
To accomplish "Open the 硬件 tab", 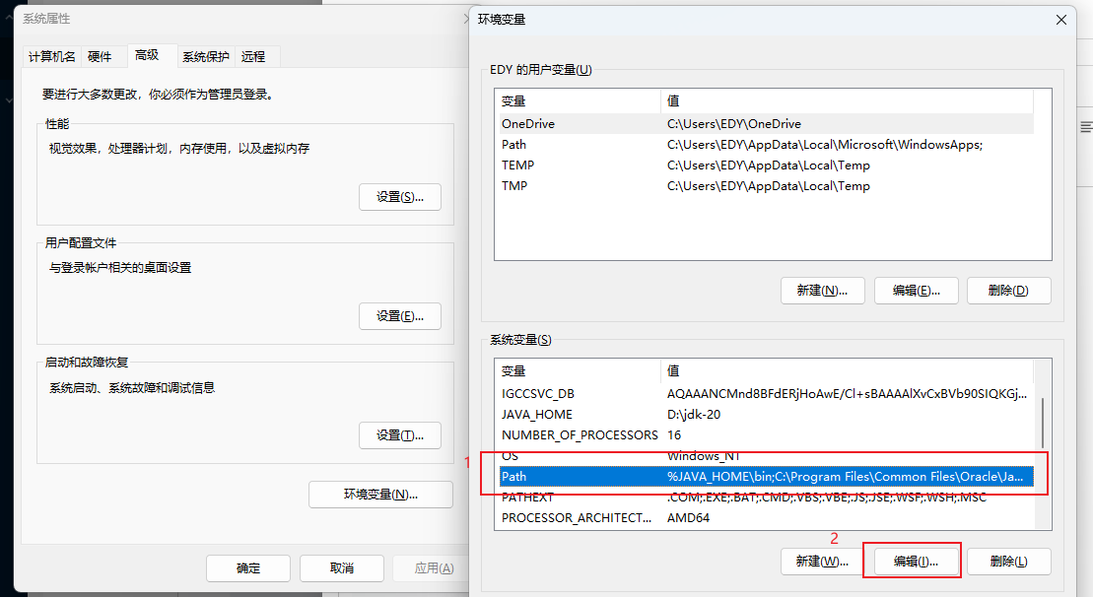I will tap(100, 57).
